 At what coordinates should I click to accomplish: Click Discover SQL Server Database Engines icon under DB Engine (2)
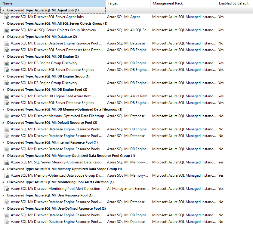tap(7, 70)
